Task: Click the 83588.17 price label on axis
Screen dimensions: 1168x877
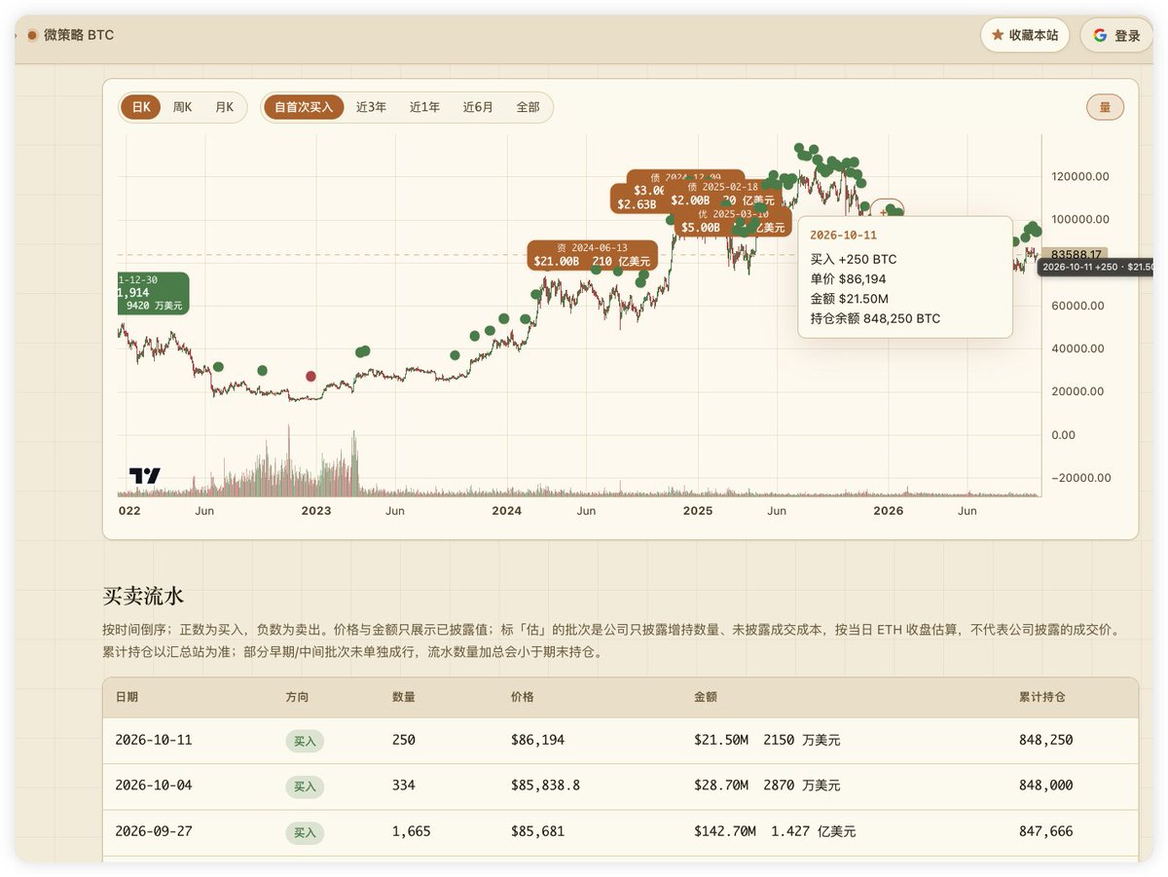Action: (1074, 254)
